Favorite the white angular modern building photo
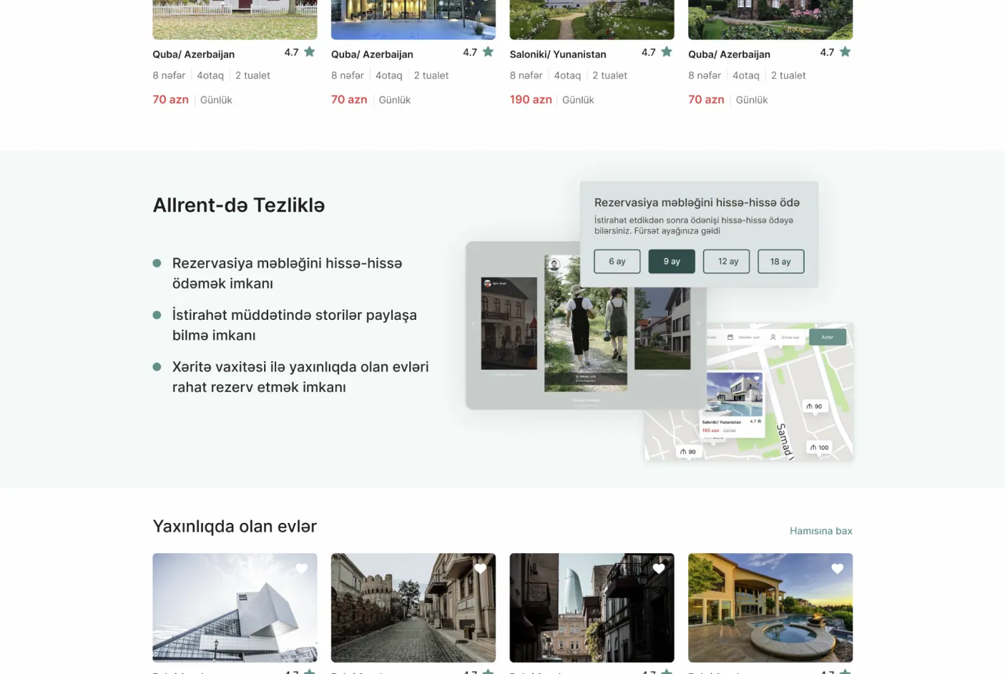The image size is (1005, 674). [x=302, y=569]
